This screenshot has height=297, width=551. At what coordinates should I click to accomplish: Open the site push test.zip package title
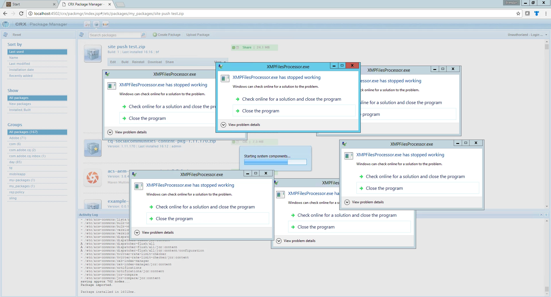[x=126, y=46]
